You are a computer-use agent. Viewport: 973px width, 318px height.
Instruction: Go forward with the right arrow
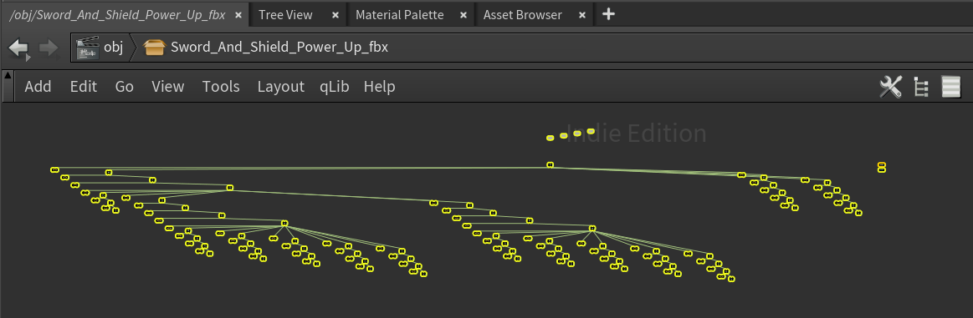tap(49, 48)
